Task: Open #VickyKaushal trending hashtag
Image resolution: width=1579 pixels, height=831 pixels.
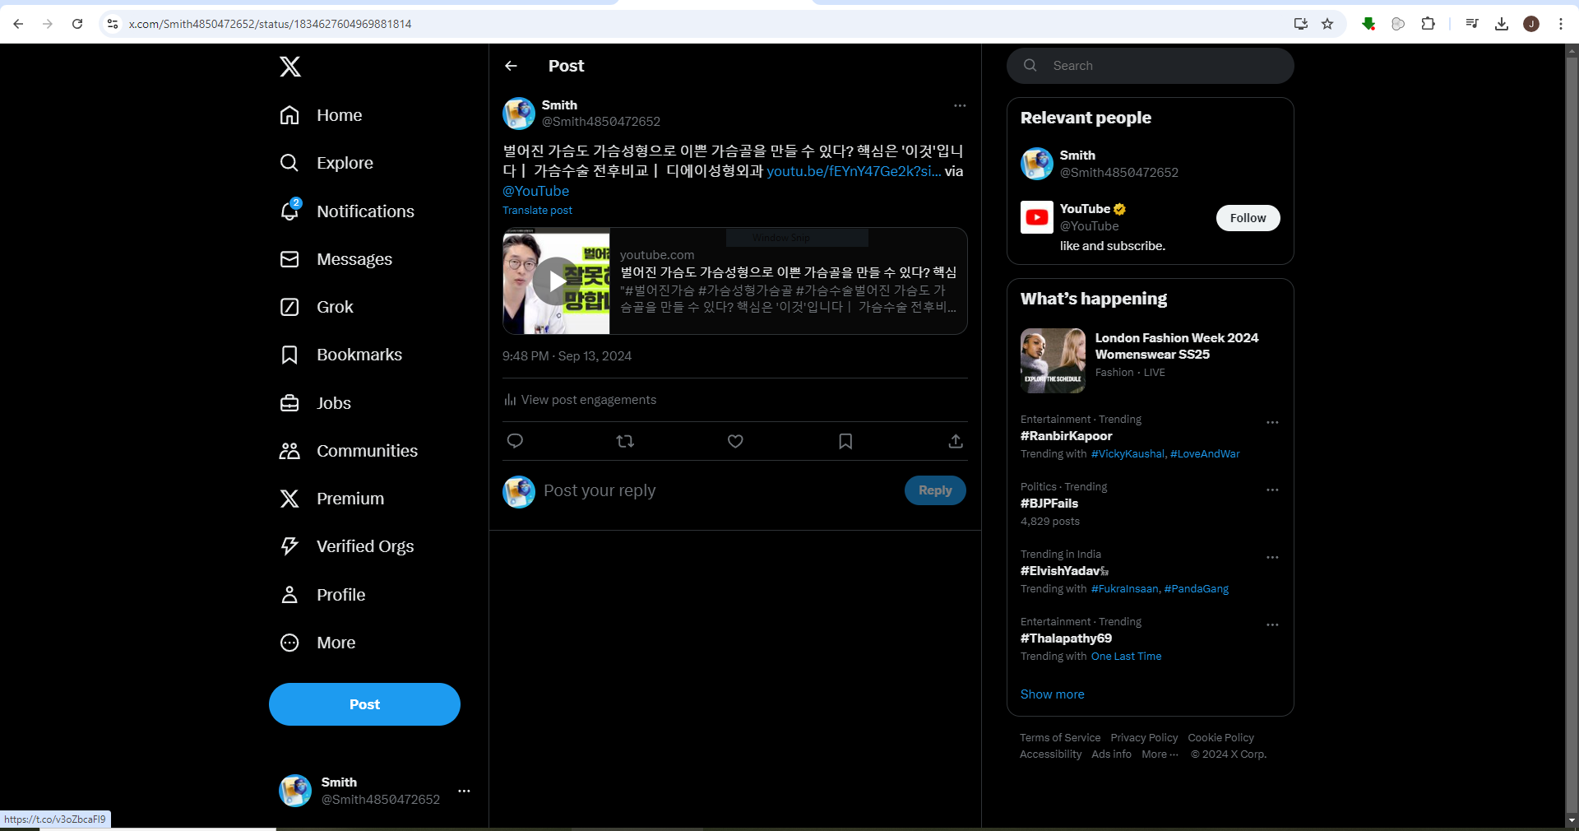Action: point(1128,454)
